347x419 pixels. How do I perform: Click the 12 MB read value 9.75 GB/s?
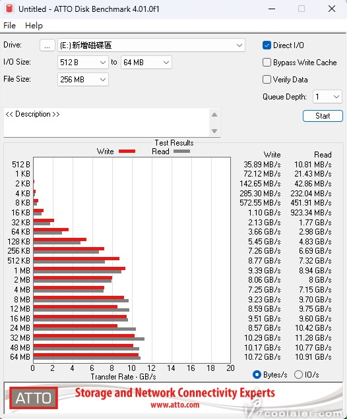(315, 309)
